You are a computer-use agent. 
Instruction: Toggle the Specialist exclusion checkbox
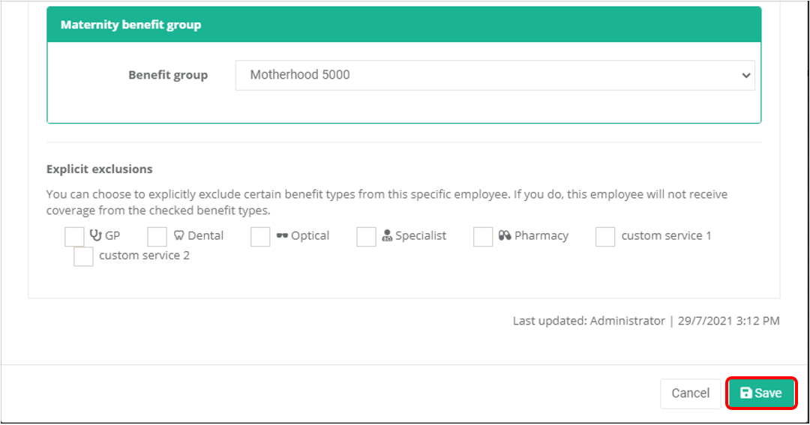(x=366, y=236)
